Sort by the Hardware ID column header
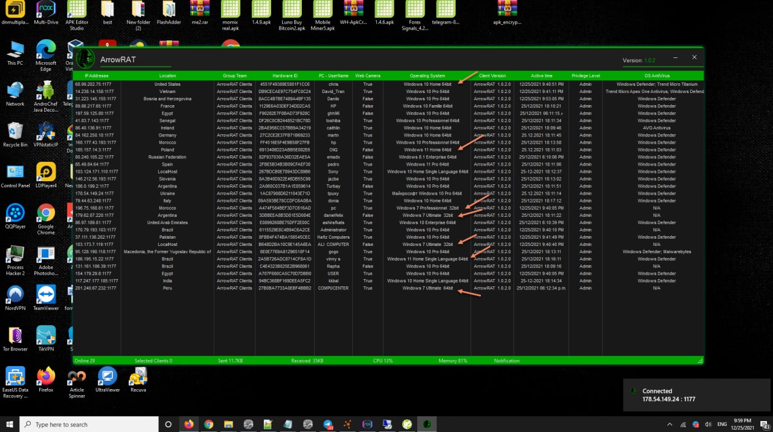 click(284, 76)
